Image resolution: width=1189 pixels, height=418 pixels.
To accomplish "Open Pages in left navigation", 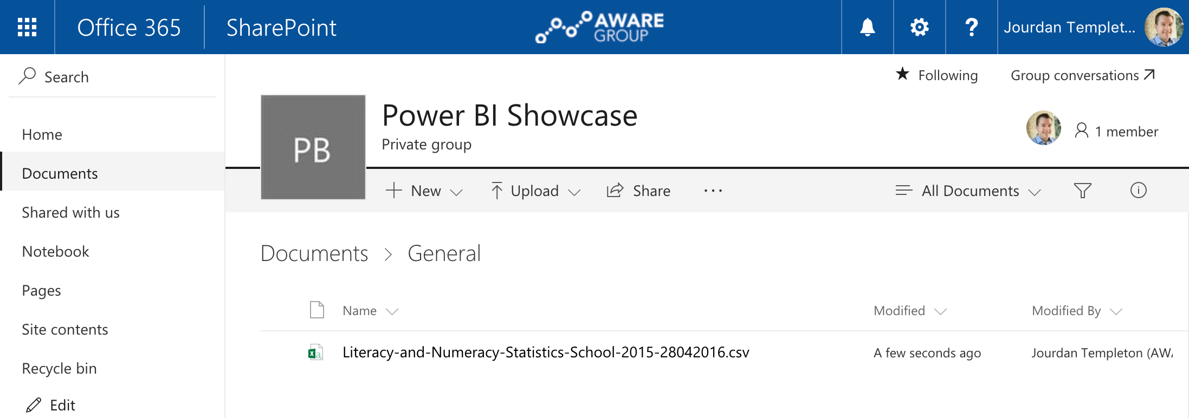I will point(41,291).
